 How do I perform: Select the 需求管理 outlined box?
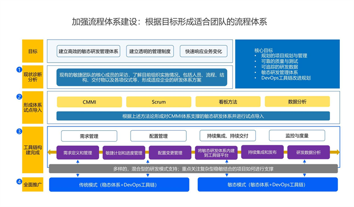point(89,136)
